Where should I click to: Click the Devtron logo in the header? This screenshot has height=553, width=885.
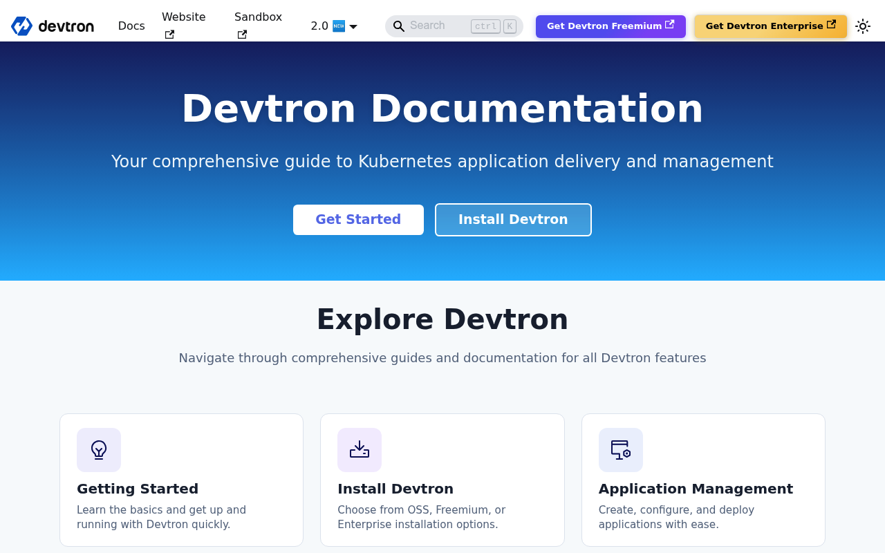(53, 26)
